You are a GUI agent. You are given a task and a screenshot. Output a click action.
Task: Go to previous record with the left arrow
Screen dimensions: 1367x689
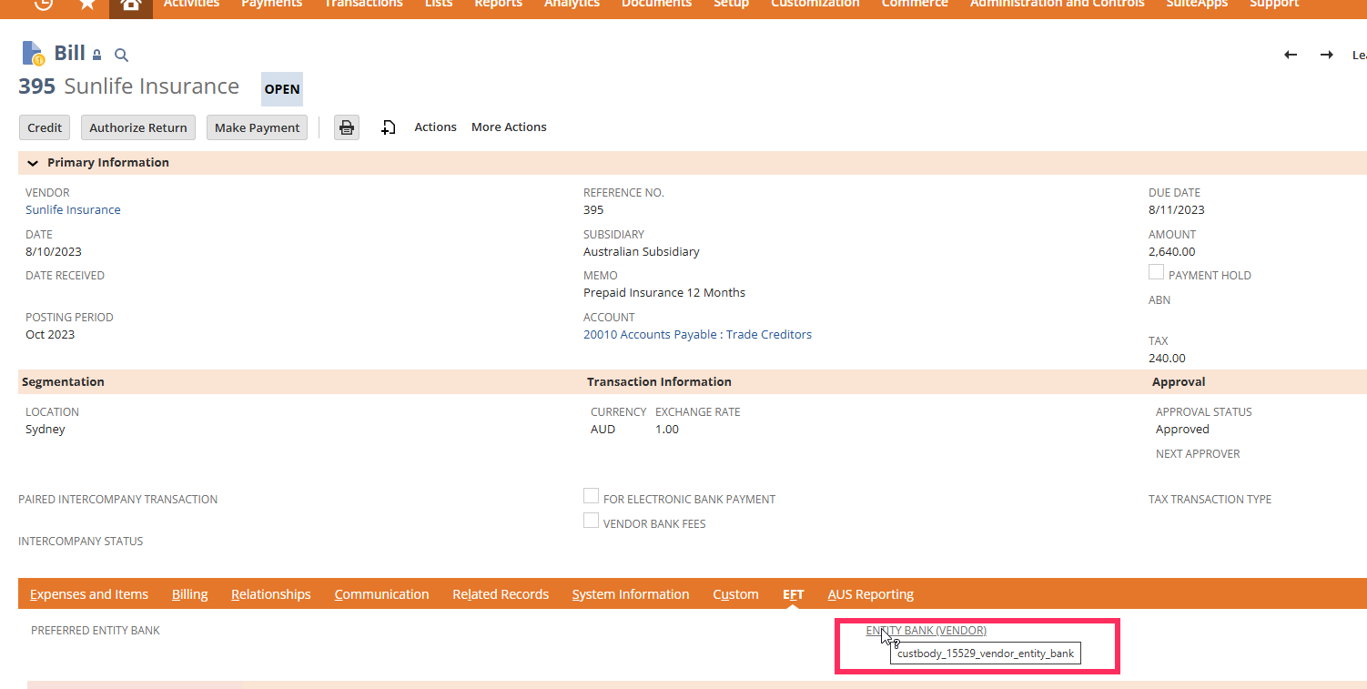pyautogui.click(x=1290, y=55)
